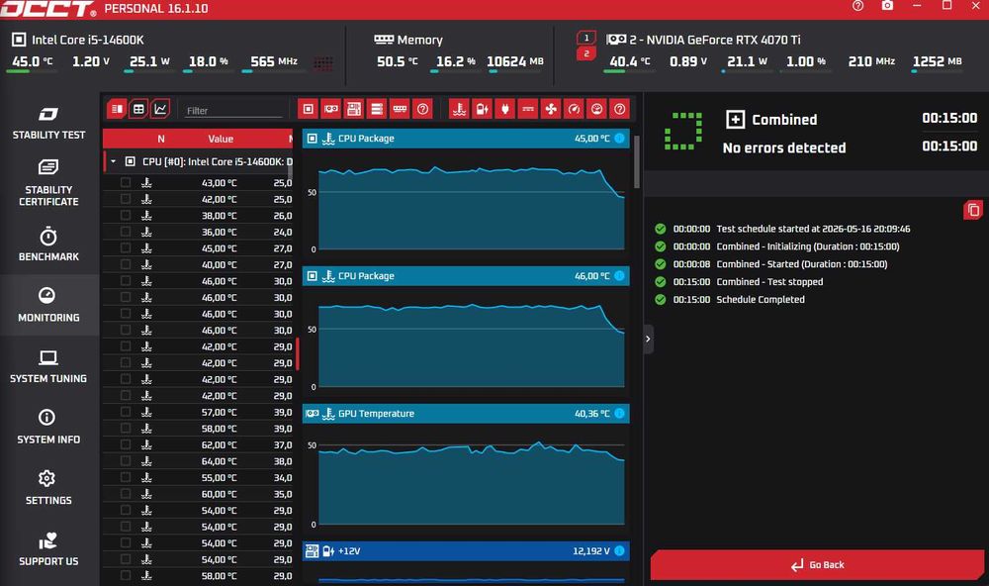The width and height of the screenshot is (989, 586).
Task: Toggle the frequency gauge sensor type filter
Action: pos(574,109)
